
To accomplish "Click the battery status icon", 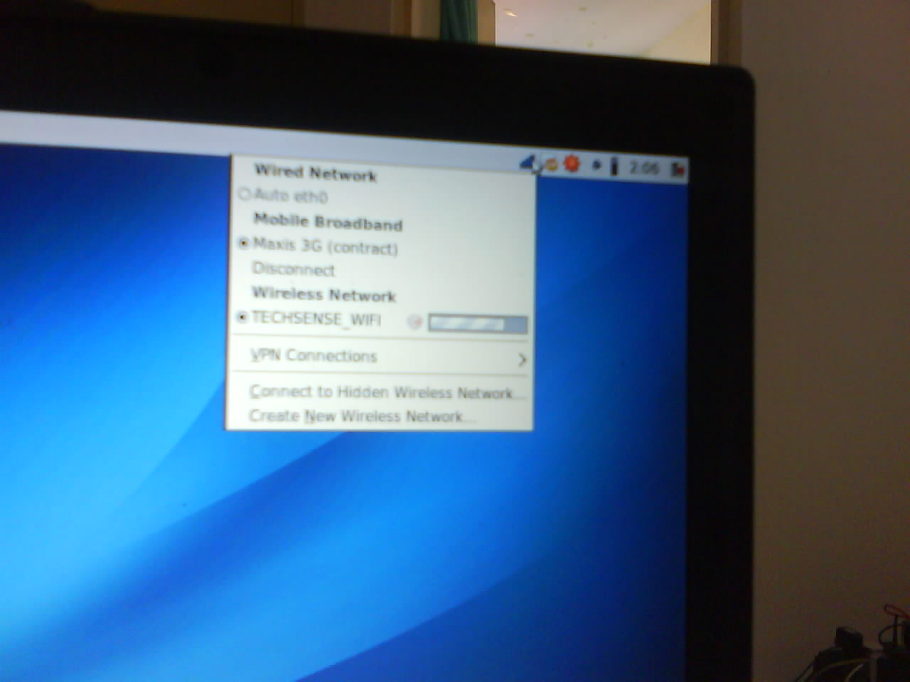I will [614, 167].
